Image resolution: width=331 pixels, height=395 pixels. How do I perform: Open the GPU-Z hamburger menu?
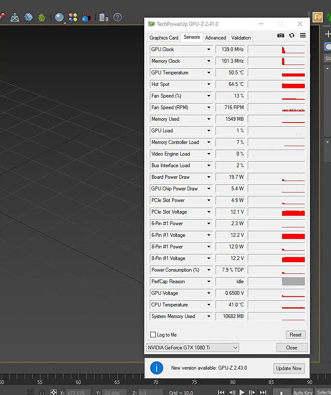[303, 35]
